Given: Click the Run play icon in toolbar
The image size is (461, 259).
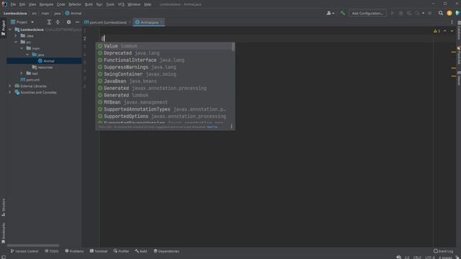Looking at the screenshot, I should coord(392,13).
